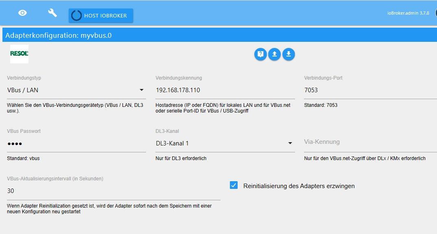Image resolution: width=437 pixels, height=234 pixels.
Task: Click the VBus Passwort field
Action: [x=76, y=143]
